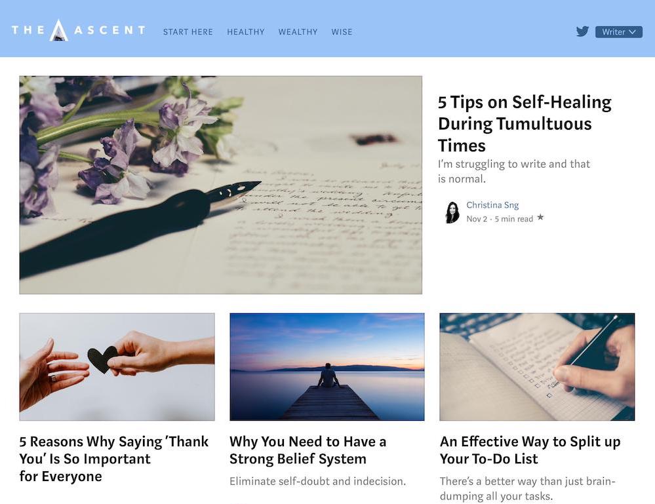
Task: Click the Eliminate self-doubt and indecision subtitle
Action: pos(317,481)
